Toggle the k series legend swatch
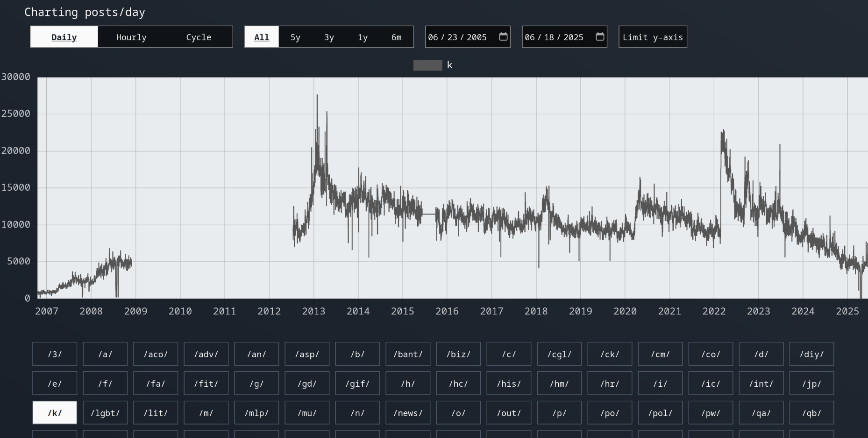 pyautogui.click(x=427, y=65)
